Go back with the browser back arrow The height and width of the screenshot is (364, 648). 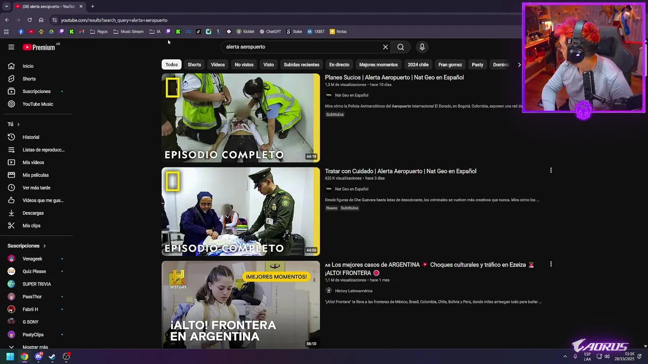coord(7,20)
